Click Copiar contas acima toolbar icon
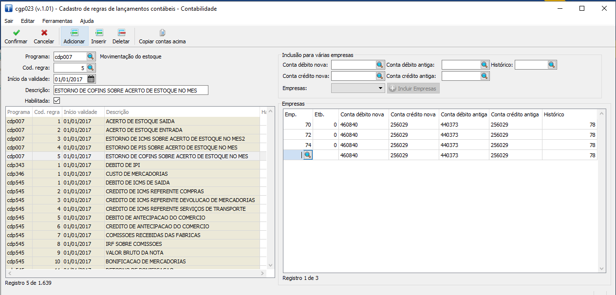The width and height of the screenshot is (616, 295). [x=162, y=33]
